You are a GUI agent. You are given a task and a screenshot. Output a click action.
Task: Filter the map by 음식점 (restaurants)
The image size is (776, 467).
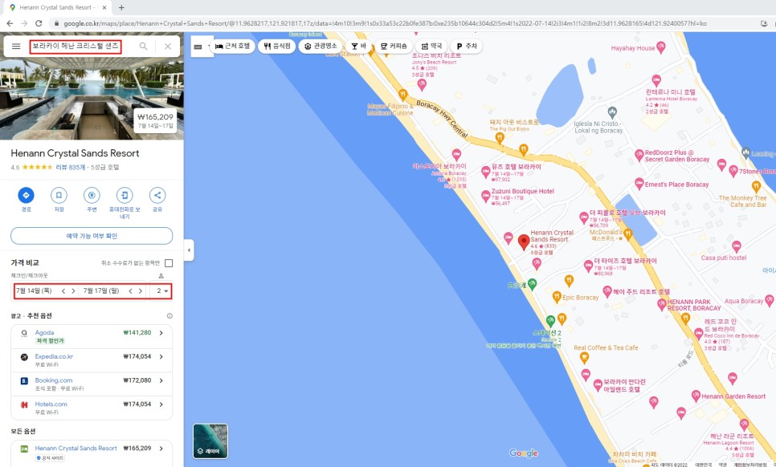click(276, 46)
